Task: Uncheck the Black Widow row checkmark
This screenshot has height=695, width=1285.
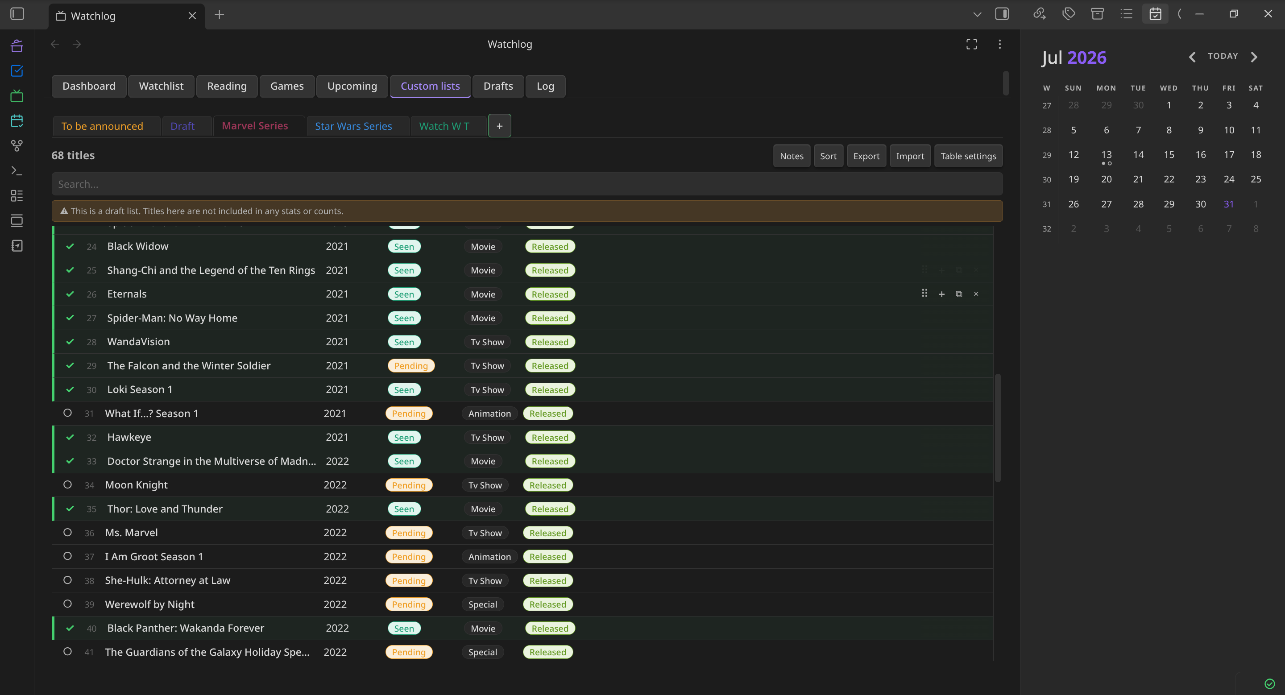Action: point(70,246)
